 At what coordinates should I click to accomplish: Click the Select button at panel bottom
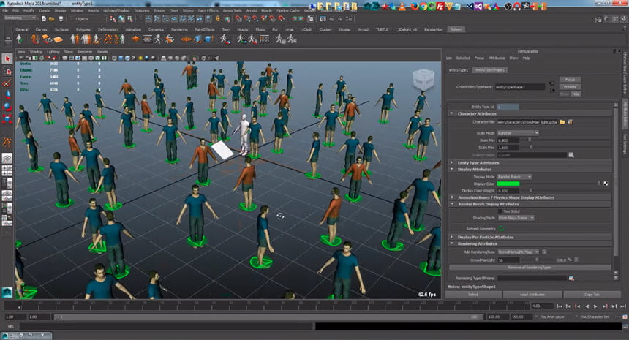473,295
